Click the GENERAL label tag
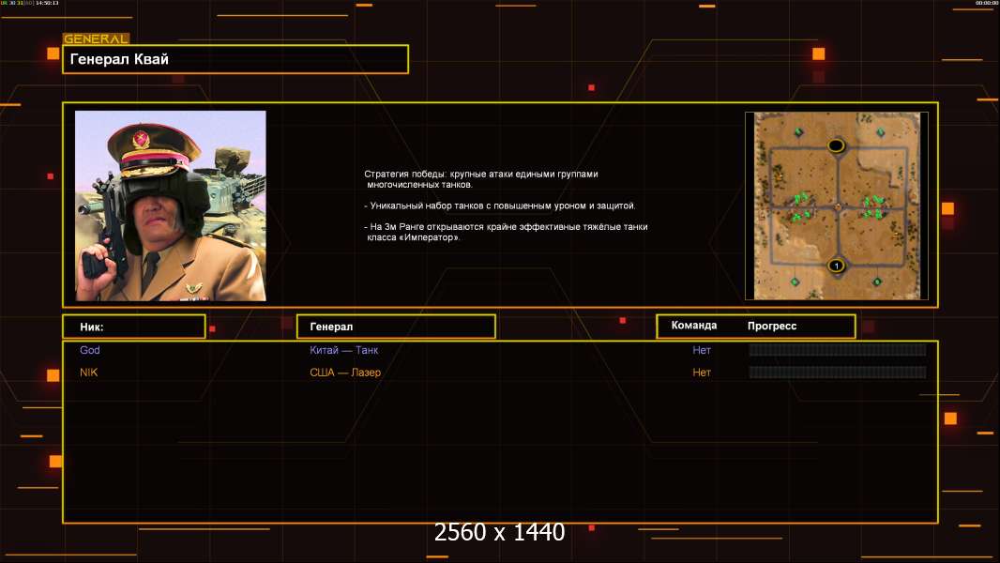The width and height of the screenshot is (1000, 563). click(95, 39)
